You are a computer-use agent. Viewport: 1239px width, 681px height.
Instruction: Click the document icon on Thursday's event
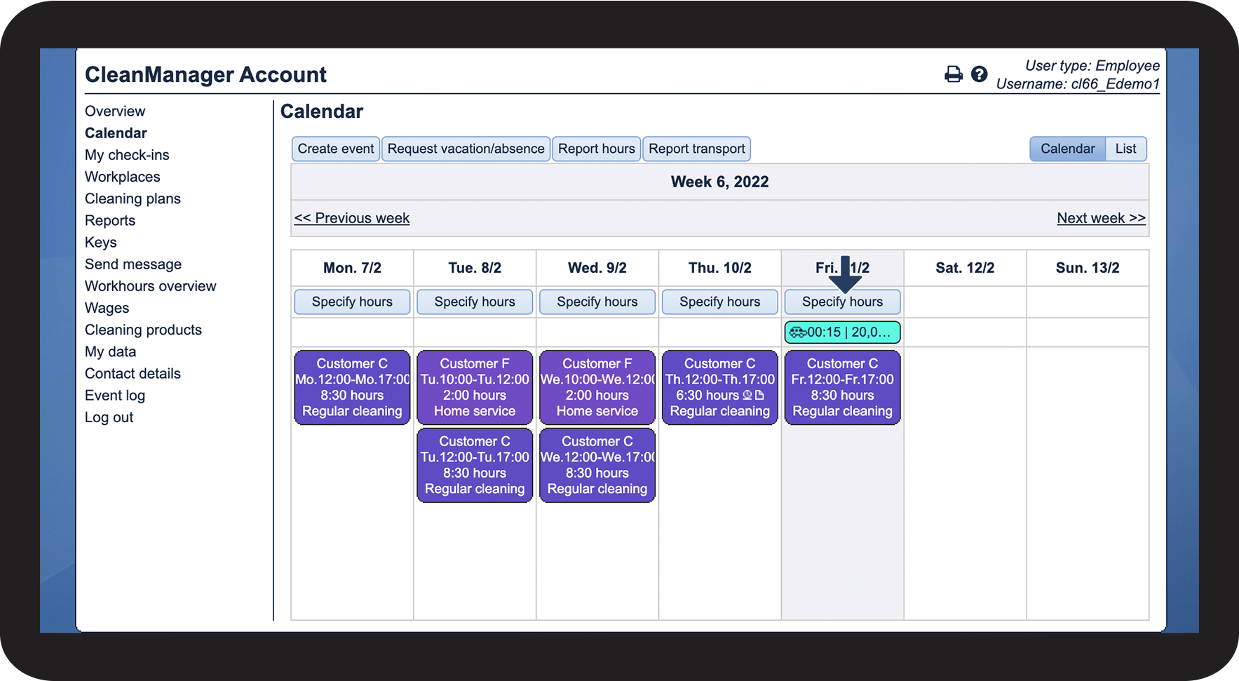click(759, 395)
